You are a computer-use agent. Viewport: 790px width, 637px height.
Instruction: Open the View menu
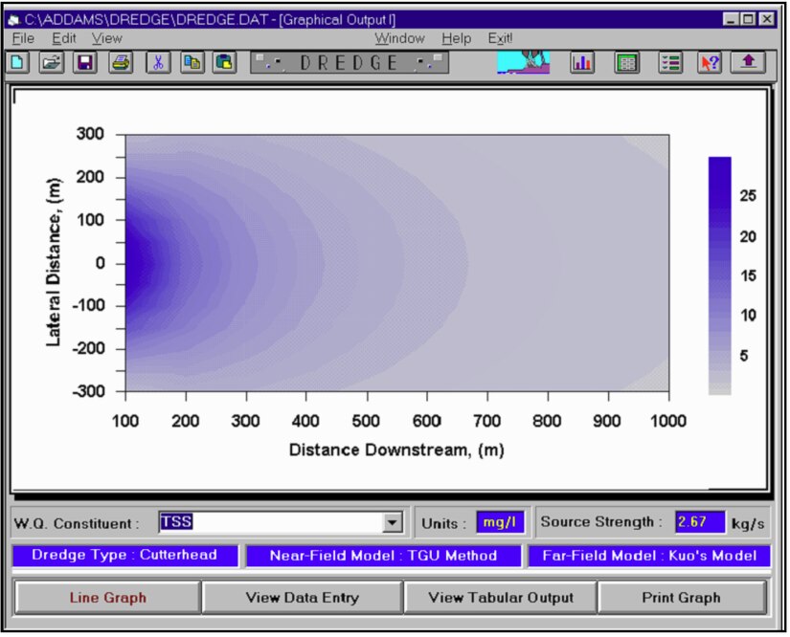click(107, 38)
